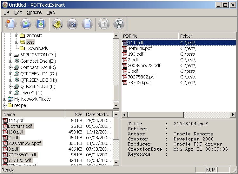This screenshot has height=174, width=238.
Task: Click the add file plus toolbar icon
Action: pyautogui.click(x=104, y=24)
